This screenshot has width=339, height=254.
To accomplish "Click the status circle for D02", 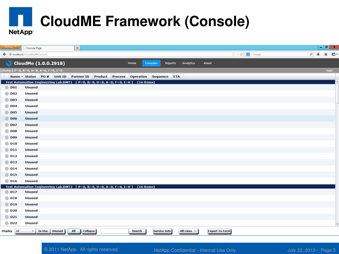I will click(x=7, y=94).
